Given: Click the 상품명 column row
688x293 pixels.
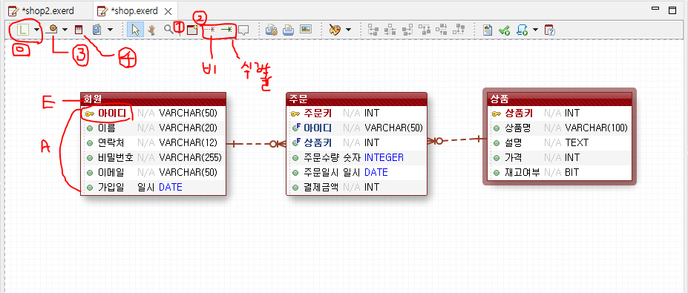Looking at the screenshot, I should (560, 128).
